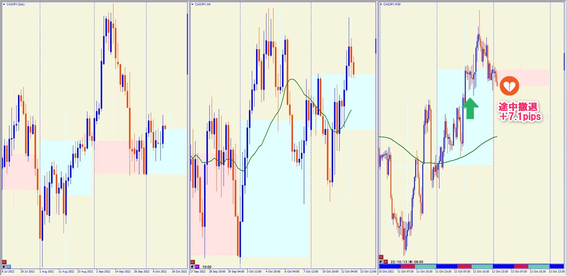Viewport: 567px width, 276px height.
Task: Click the first red segment of session color bar
Action: coord(408,266)
